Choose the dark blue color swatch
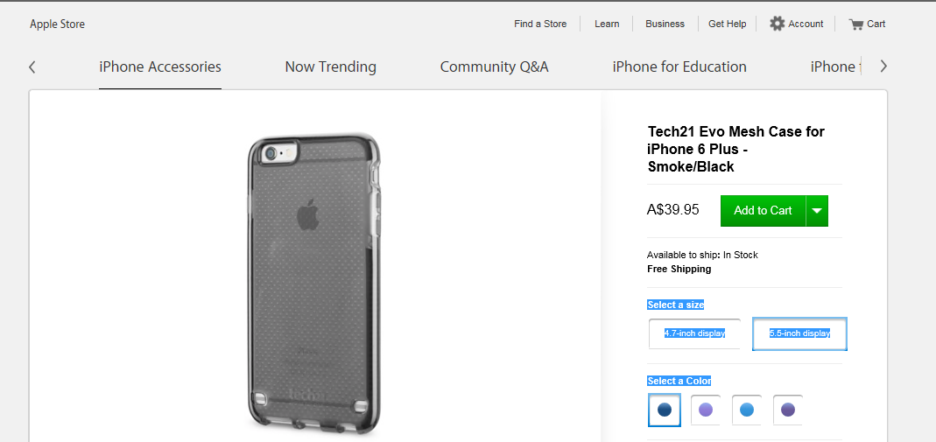This screenshot has height=442, width=936. click(665, 410)
